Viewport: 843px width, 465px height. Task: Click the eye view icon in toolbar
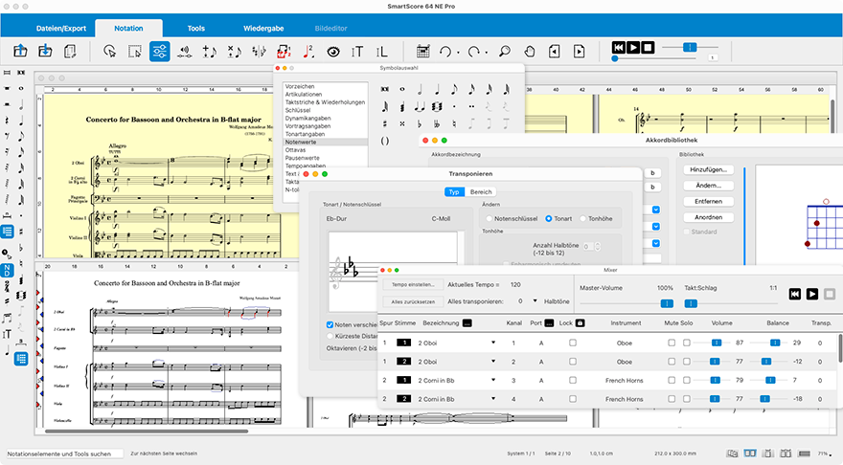(333, 51)
